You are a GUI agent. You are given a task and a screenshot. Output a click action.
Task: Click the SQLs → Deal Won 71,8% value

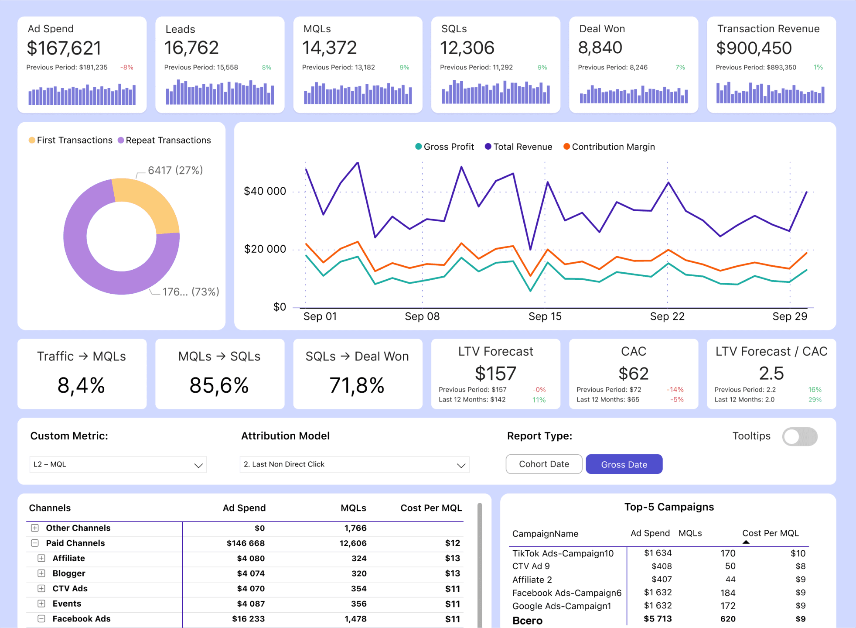coord(357,385)
